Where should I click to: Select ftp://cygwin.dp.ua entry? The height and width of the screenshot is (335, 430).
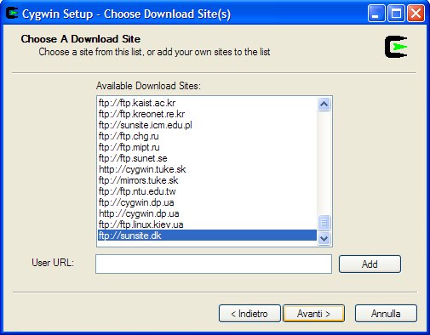click(x=207, y=202)
